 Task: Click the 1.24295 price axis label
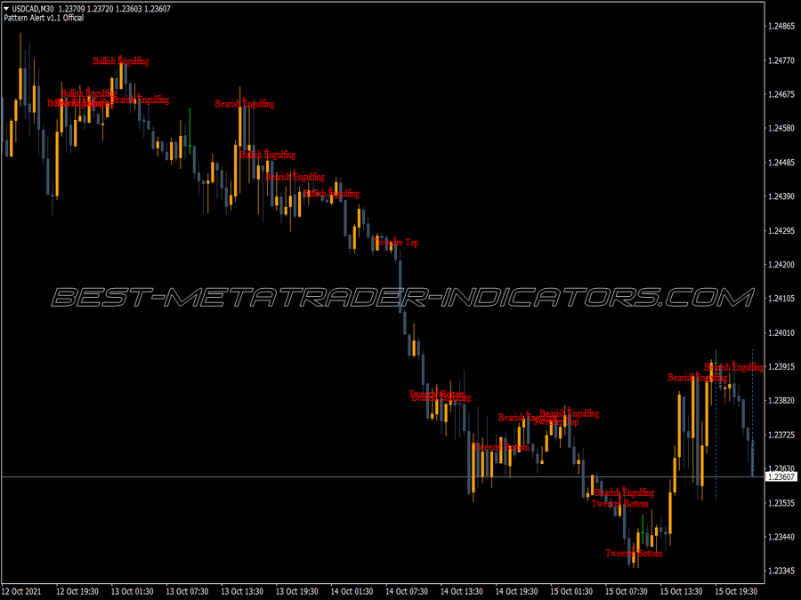[x=781, y=230]
